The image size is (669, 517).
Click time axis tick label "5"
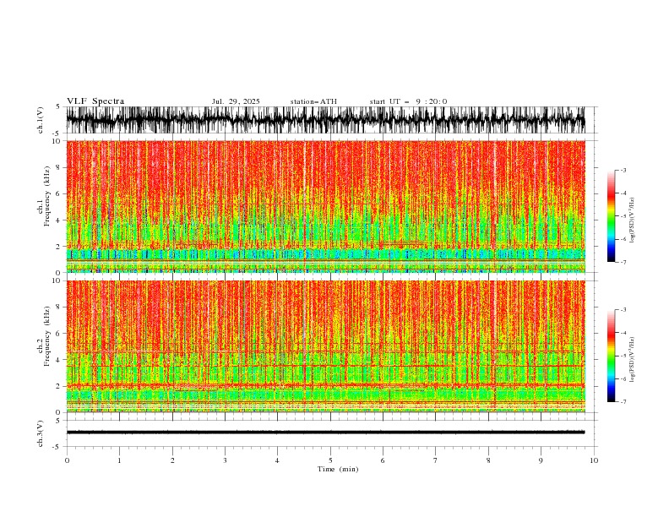click(330, 460)
